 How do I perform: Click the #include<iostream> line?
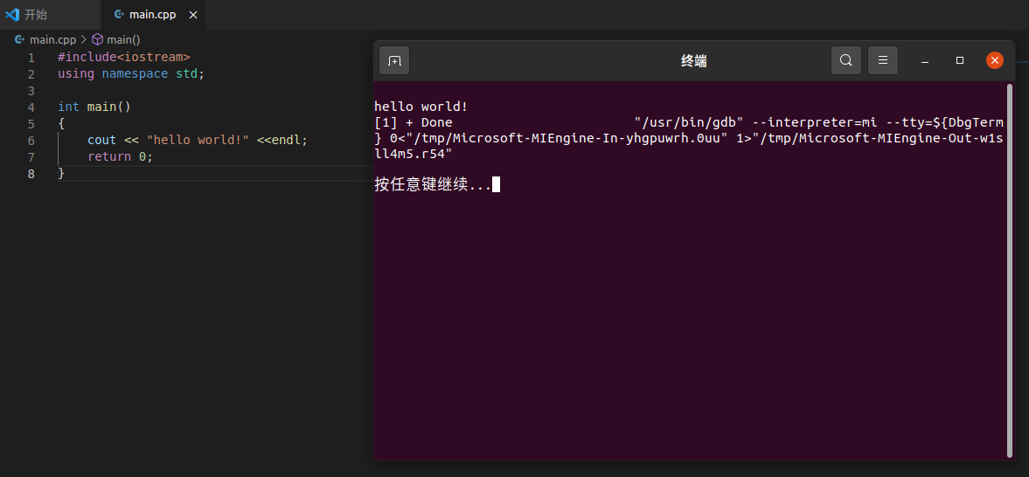[x=124, y=57]
